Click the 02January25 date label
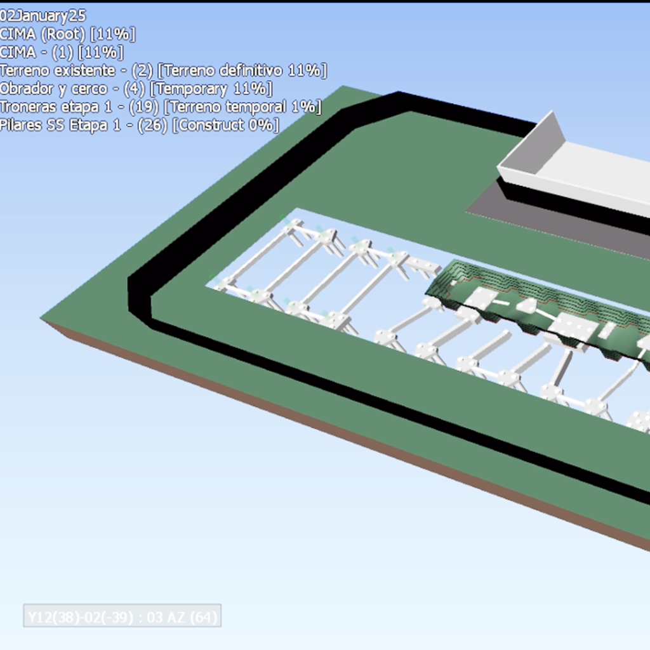 [43, 16]
